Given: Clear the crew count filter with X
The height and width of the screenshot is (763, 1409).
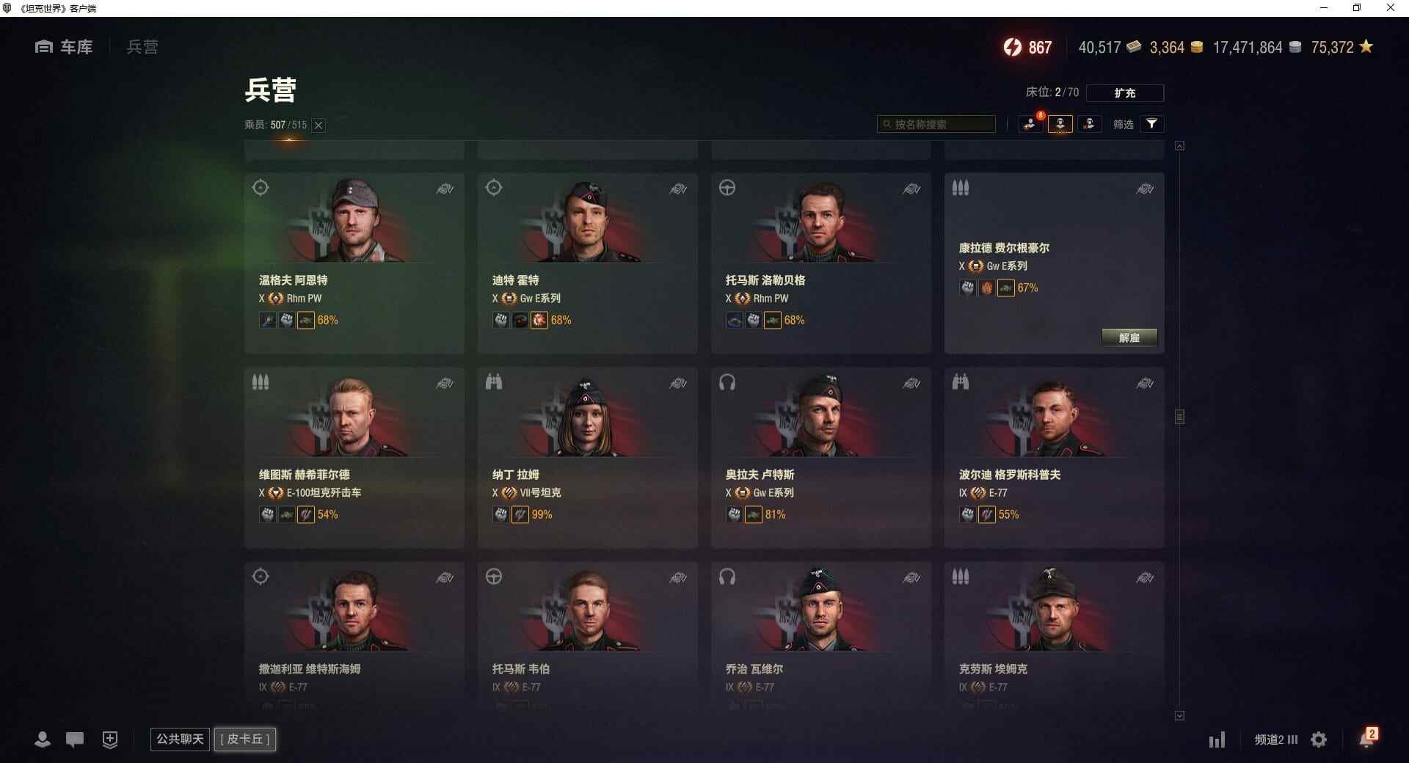Looking at the screenshot, I should click(318, 125).
